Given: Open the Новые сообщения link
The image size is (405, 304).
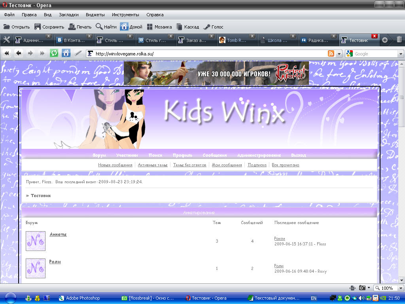Looking at the screenshot, I should [115, 165].
